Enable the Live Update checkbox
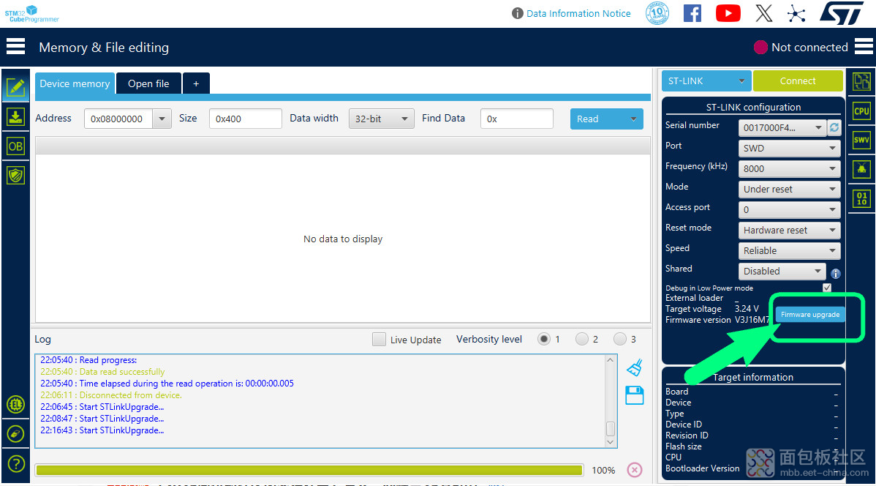Screen dimensions: 876x486 [379, 340]
